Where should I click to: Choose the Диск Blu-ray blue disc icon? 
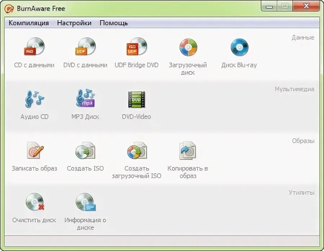click(239, 47)
